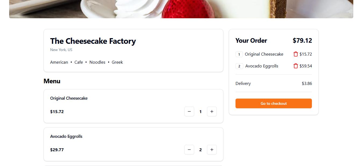Click the quantity badge beside Original Cheesecake in the order
Viewport: 360px width, 166px height.
[239, 54]
